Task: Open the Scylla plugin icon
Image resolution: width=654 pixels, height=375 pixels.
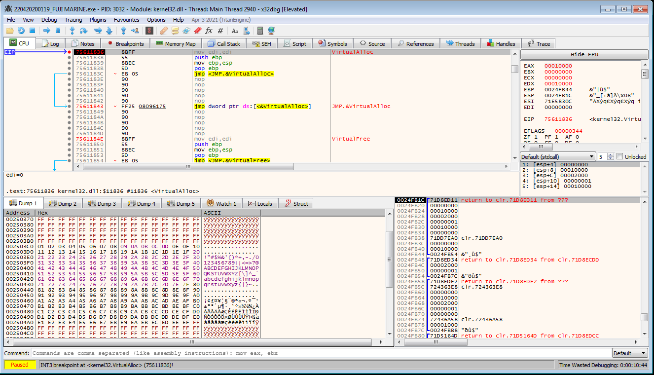Action: (x=149, y=31)
